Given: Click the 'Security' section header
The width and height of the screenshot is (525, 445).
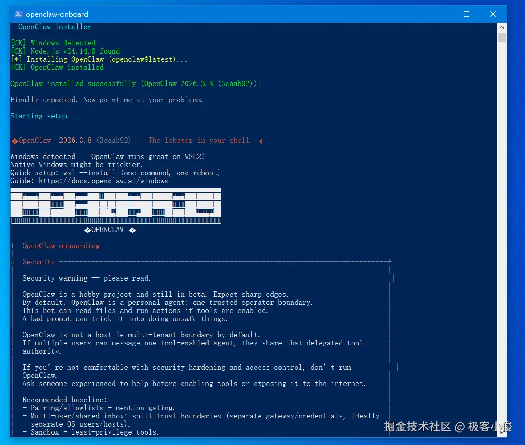Looking at the screenshot, I should pos(38,262).
